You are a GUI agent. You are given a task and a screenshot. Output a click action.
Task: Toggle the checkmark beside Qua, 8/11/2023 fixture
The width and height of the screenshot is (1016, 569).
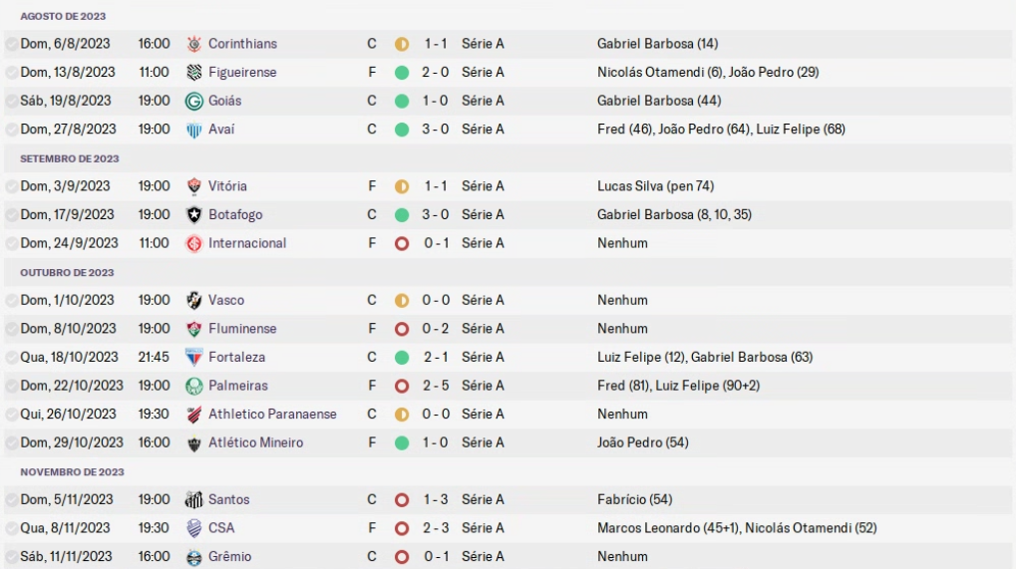(12, 528)
